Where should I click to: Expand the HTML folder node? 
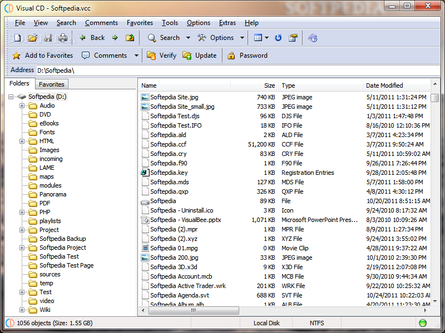click(22, 141)
